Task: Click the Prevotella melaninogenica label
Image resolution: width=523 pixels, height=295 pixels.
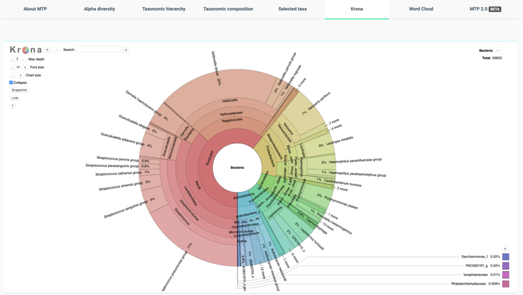Action: (334, 224)
